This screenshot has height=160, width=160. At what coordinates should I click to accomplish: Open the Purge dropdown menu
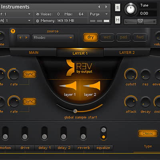tap(99, 14)
